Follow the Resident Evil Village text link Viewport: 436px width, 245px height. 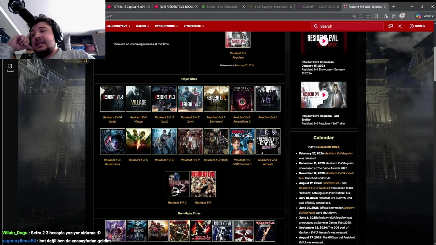pyautogui.click(x=138, y=119)
